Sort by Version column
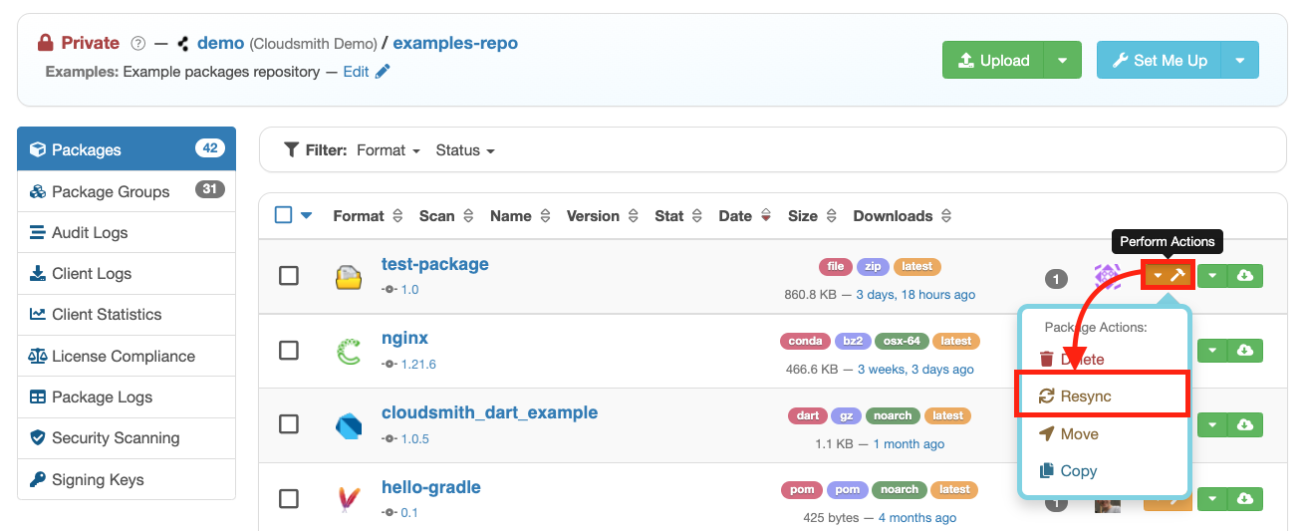The height and width of the screenshot is (531, 1304). 603,216
